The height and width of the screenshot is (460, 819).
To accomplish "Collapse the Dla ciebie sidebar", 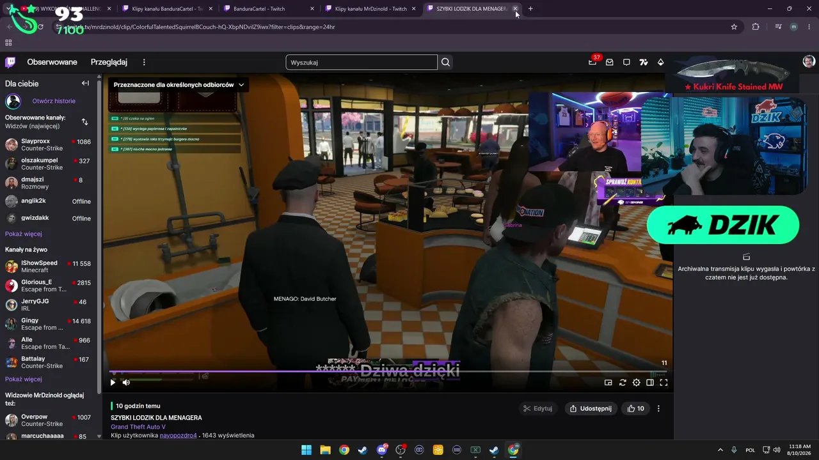I will 85,83.
